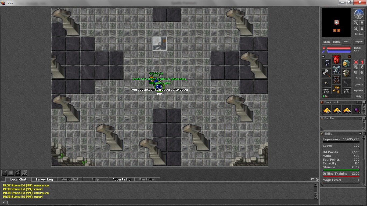Screen dimensions: 367x206
Task: Toggle the secure mode hand icon
Action: coord(362,72)
